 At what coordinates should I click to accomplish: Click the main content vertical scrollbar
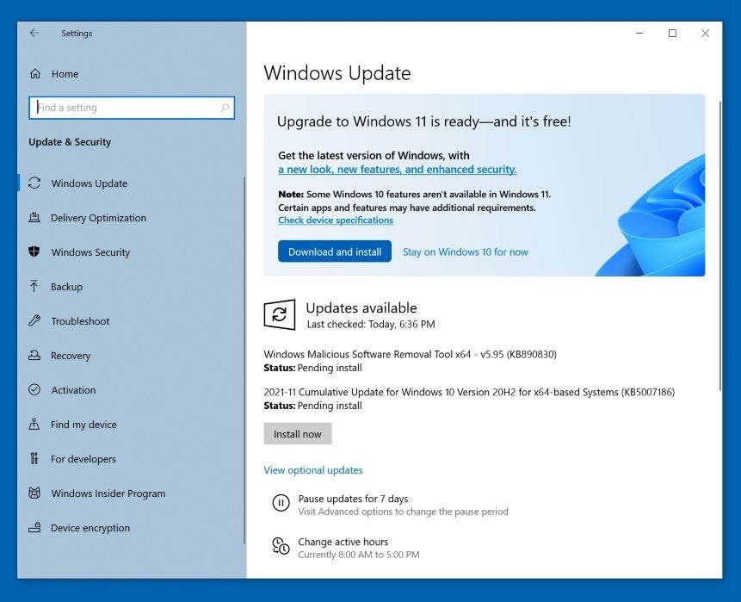(x=719, y=246)
